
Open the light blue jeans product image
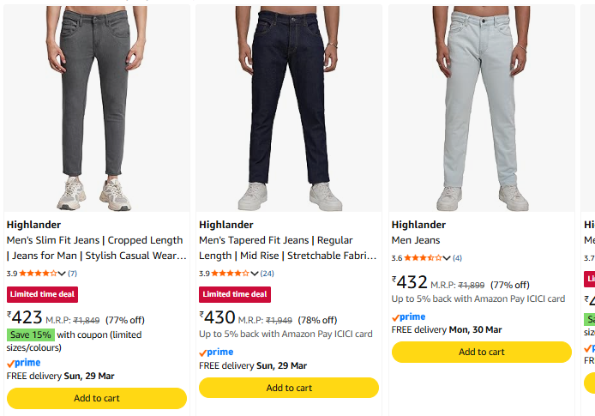[481, 109]
